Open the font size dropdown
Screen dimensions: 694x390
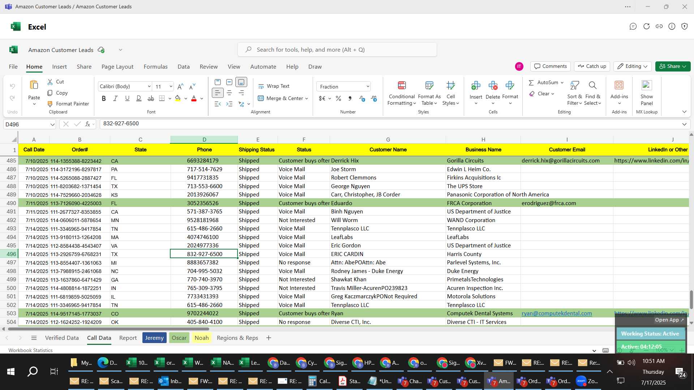coord(171,86)
